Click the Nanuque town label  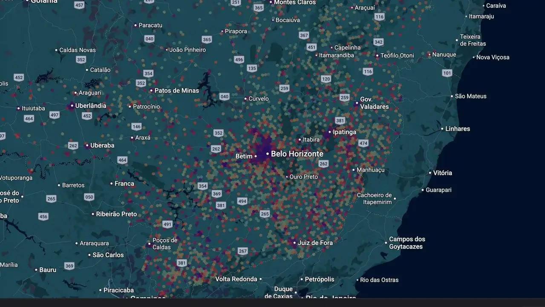pos(444,55)
